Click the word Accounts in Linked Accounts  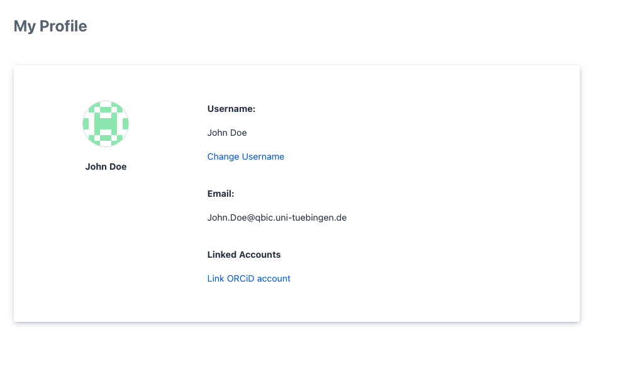(260, 255)
